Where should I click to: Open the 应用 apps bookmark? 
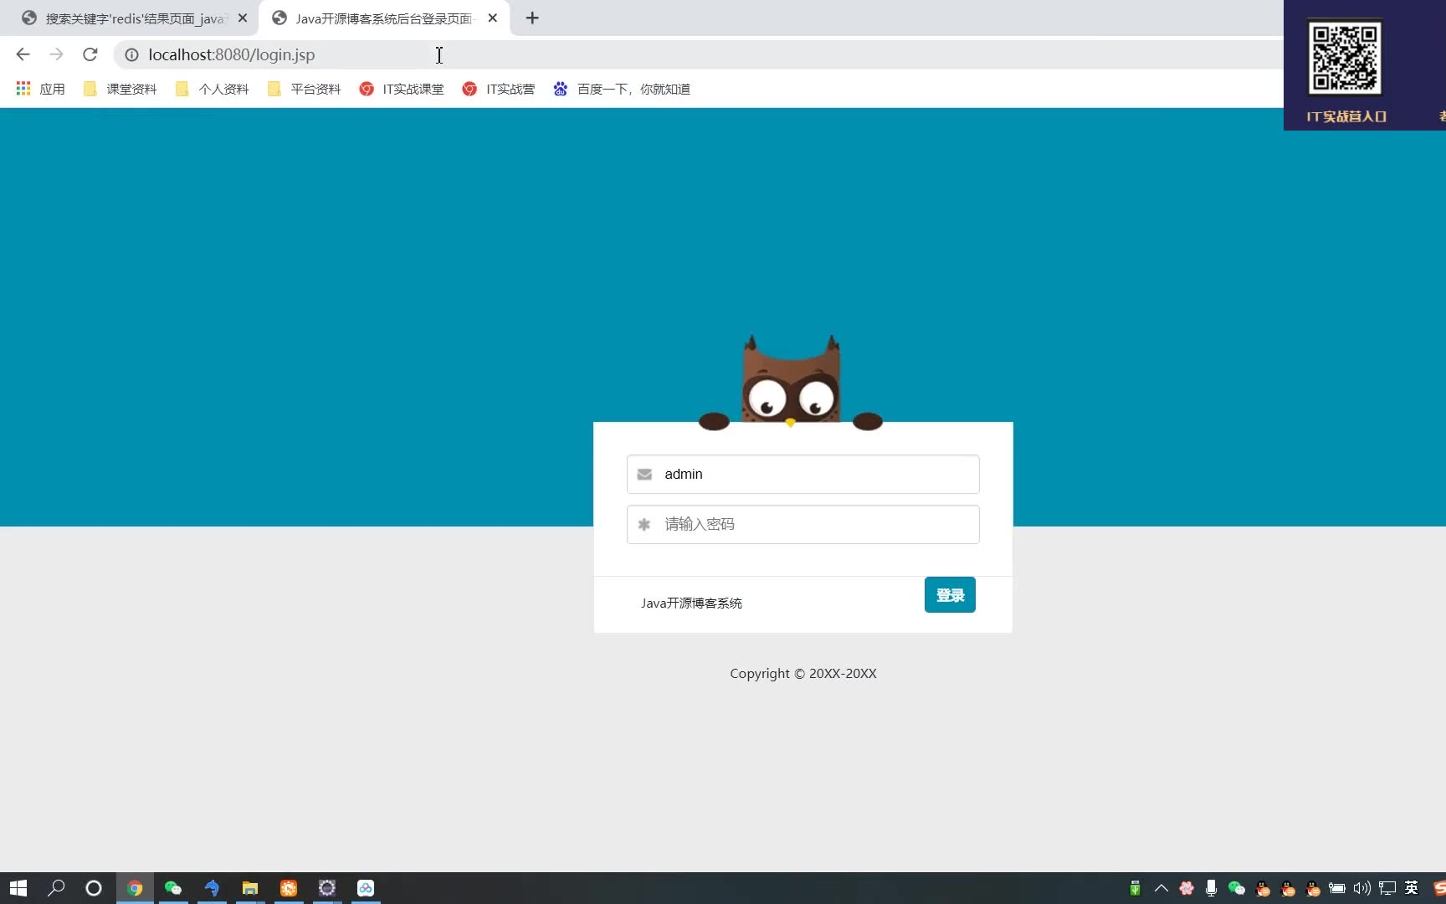(x=40, y=89)
